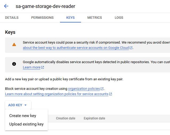Open the METRICS tab
170x135 pixels.
tap(95, 18)
